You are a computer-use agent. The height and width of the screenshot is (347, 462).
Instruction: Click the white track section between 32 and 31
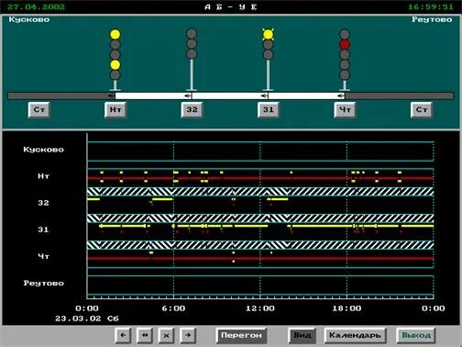(230, 96)
